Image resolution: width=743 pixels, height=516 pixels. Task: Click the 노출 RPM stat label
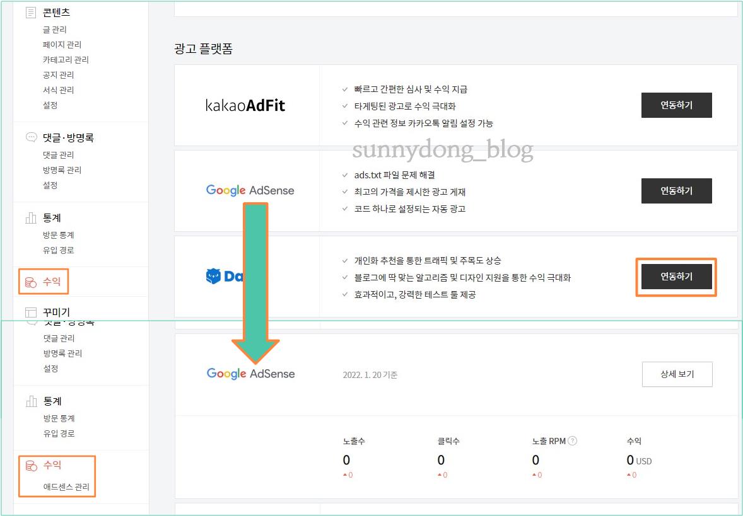click(549, 441)
